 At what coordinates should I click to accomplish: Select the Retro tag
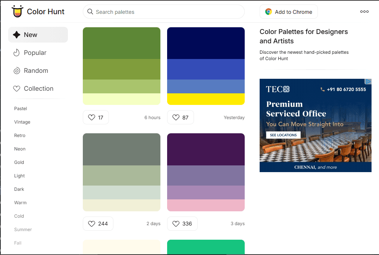(x=19, y=136)
